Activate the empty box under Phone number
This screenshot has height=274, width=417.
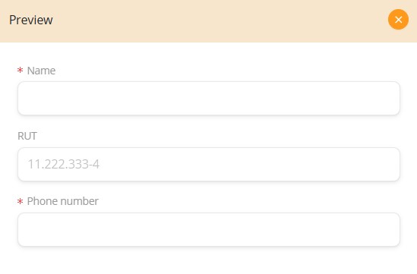coord(209,230)
